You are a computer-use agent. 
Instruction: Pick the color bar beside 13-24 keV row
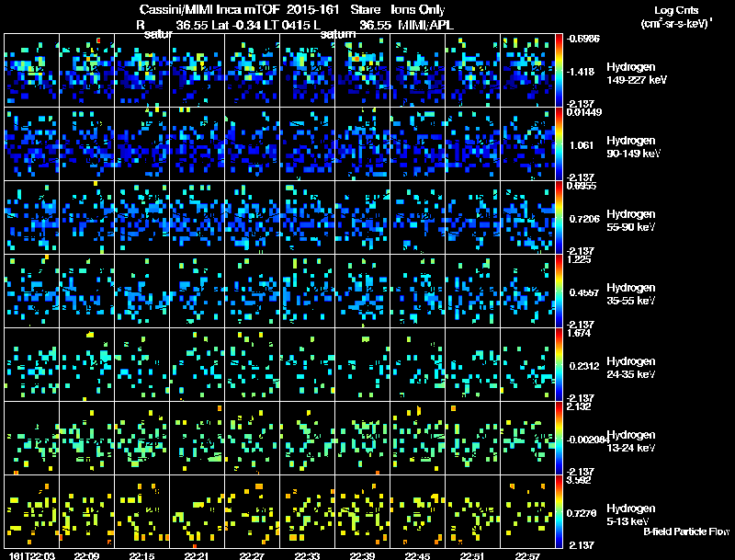(x=559, y=439)
